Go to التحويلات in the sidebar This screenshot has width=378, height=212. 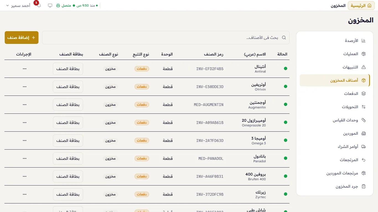pyautogui.click(x=335, y=107)
